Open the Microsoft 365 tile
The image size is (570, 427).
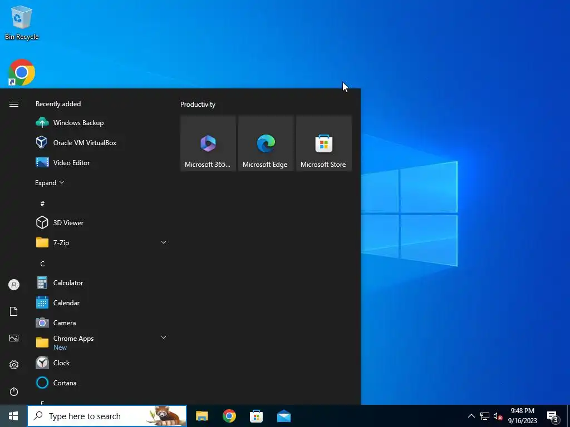coord(208,143)
